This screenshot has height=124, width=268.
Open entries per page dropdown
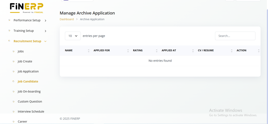point(73,36)
